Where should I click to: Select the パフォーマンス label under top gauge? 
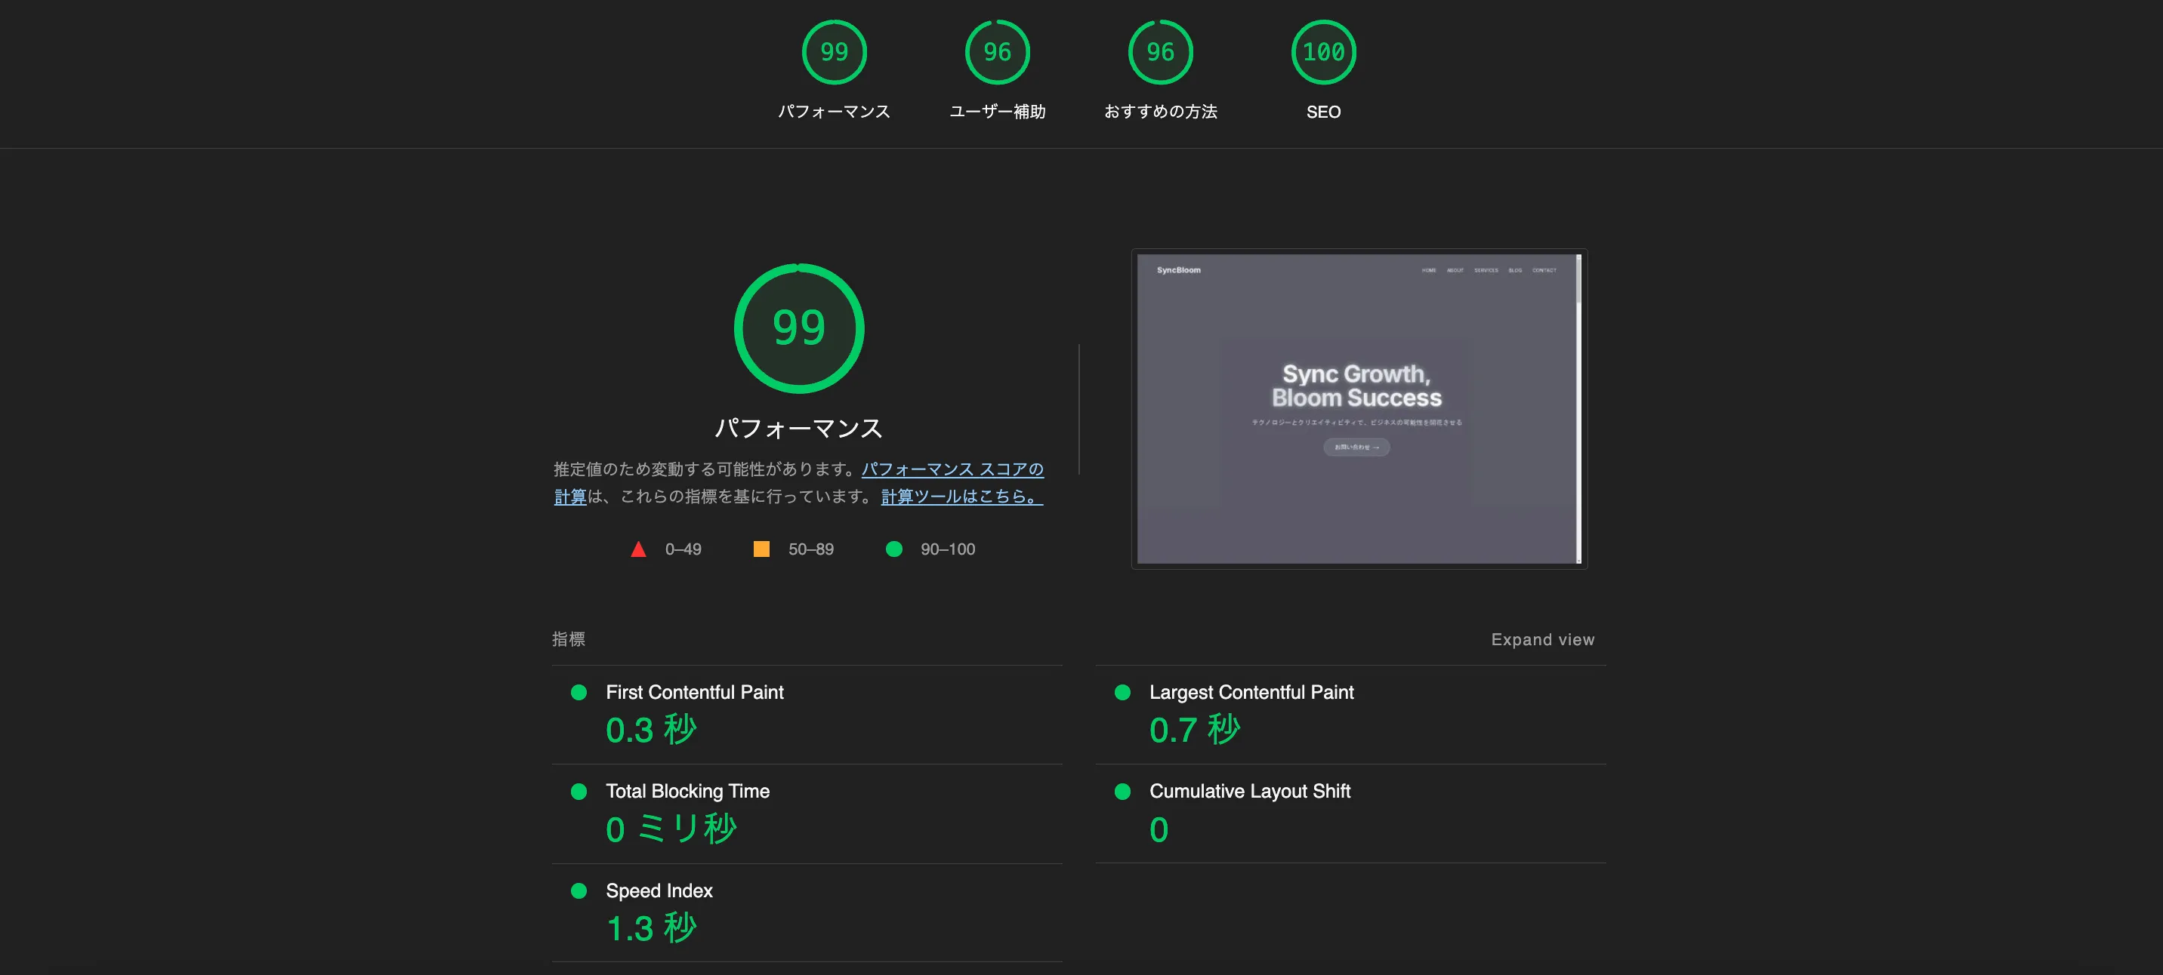834,112
